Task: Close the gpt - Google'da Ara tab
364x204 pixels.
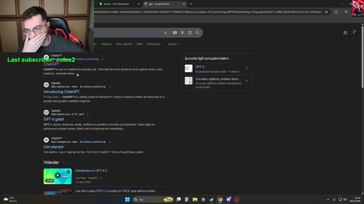Action: coord(184,4)
